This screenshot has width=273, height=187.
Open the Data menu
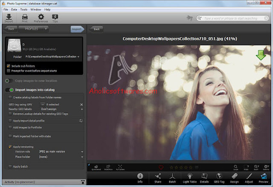[14, 9]
